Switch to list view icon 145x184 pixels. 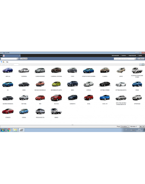point(140,65)
